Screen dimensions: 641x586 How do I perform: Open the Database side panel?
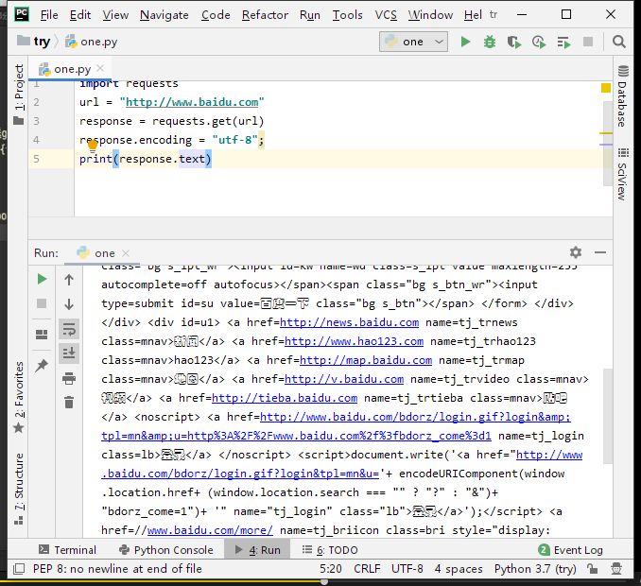coord(623,96)
